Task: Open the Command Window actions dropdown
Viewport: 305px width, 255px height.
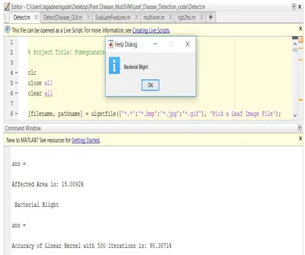Action: point(299,128)
